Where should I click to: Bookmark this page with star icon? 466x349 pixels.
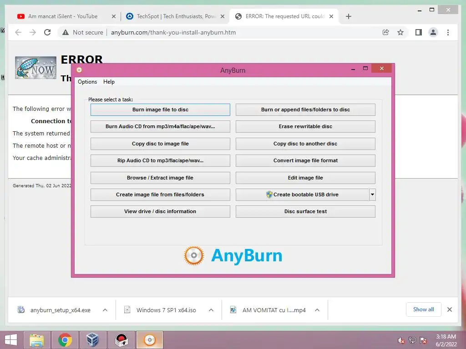click(400, 32)
